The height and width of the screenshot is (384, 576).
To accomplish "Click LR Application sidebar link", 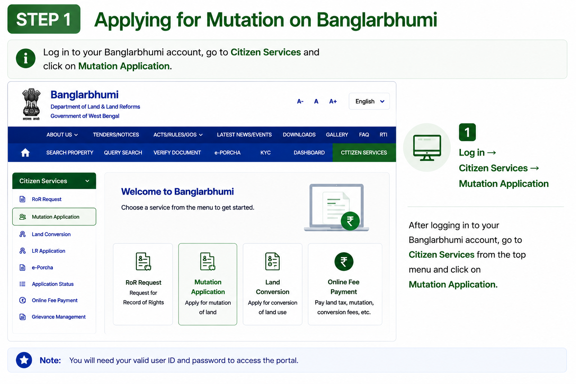I will (x=48, y=251).
